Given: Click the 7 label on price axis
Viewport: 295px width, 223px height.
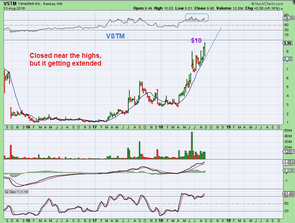Looking at the screenshot, I should (x=287, y=69).
